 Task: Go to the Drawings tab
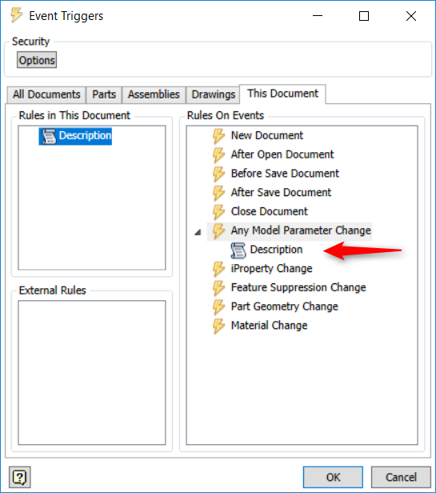click(213, 94)
